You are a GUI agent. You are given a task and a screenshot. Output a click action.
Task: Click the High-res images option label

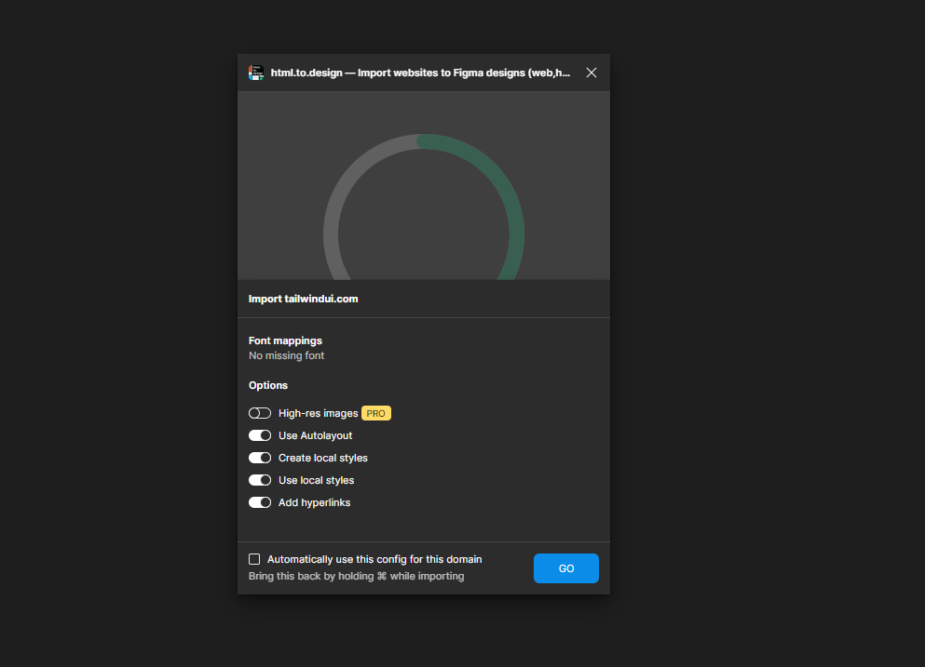pos(318,413)
